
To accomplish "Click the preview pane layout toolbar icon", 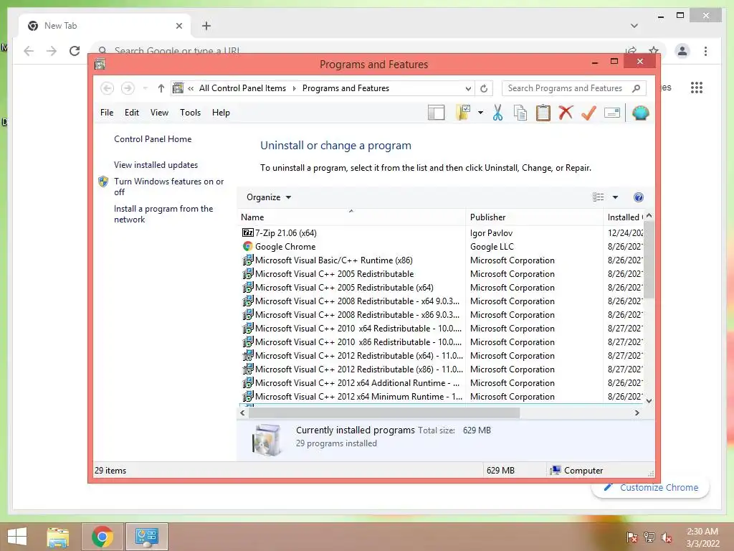I will click(x=437, y=113).
